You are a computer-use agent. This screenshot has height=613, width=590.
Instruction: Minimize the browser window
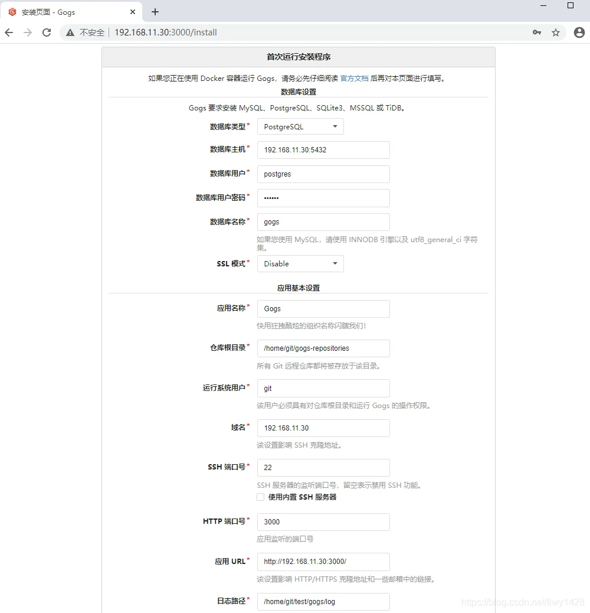coord(543,5)
